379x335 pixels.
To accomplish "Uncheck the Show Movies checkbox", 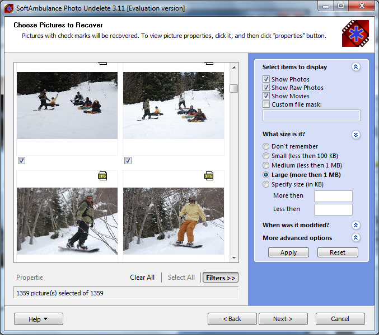I will (266, 96).
